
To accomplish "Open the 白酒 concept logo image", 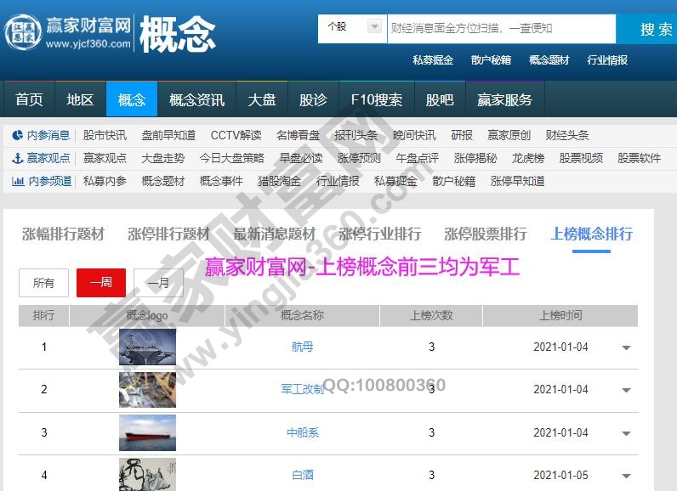I will pyautogui.click(x=147, y=474).
